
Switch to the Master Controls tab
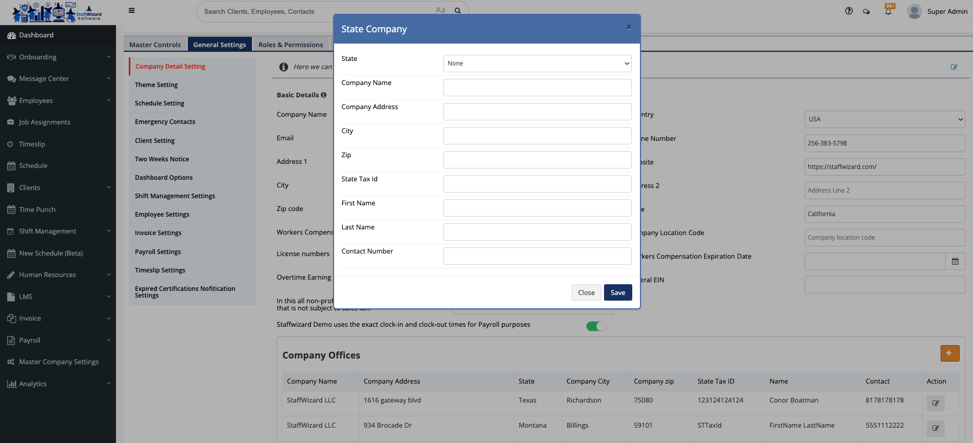(155, 45)
